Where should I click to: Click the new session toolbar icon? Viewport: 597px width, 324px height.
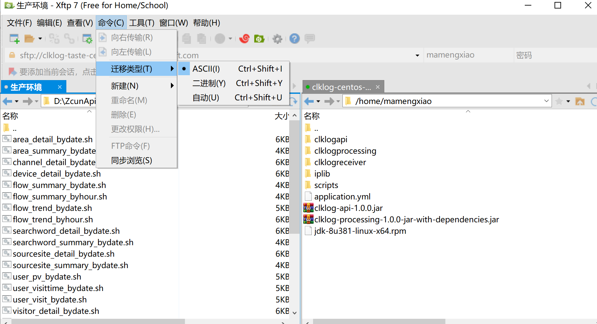(14, 39)
